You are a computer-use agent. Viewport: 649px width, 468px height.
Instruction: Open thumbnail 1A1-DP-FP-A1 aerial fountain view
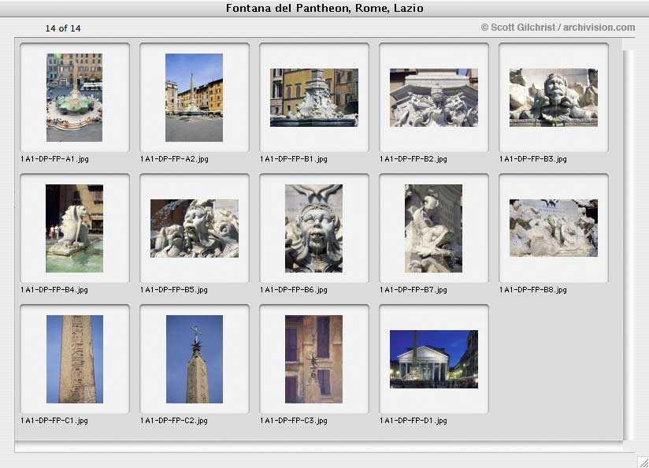[x=75, y=98]
